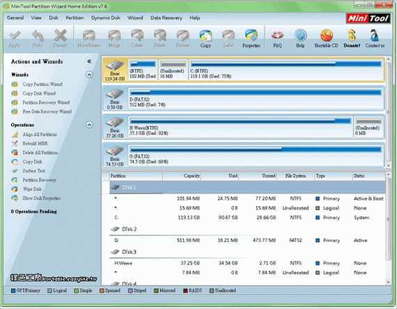This screenshot has width=397, height=309.
Task: Sort by the File System column header
Action: pos(295,176)
